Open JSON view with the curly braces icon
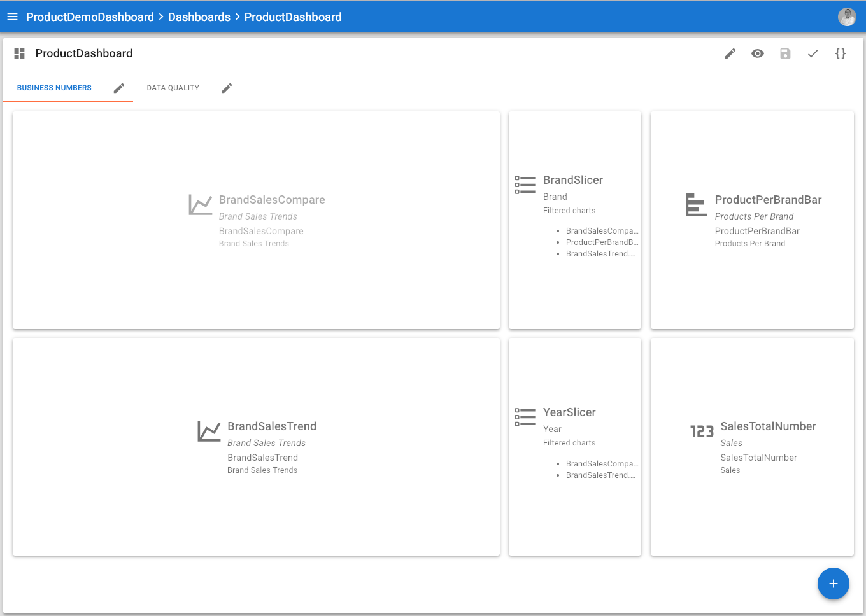 tap(841, 53)
